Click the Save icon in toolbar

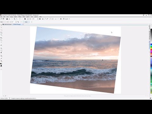[x=7, y=19]
